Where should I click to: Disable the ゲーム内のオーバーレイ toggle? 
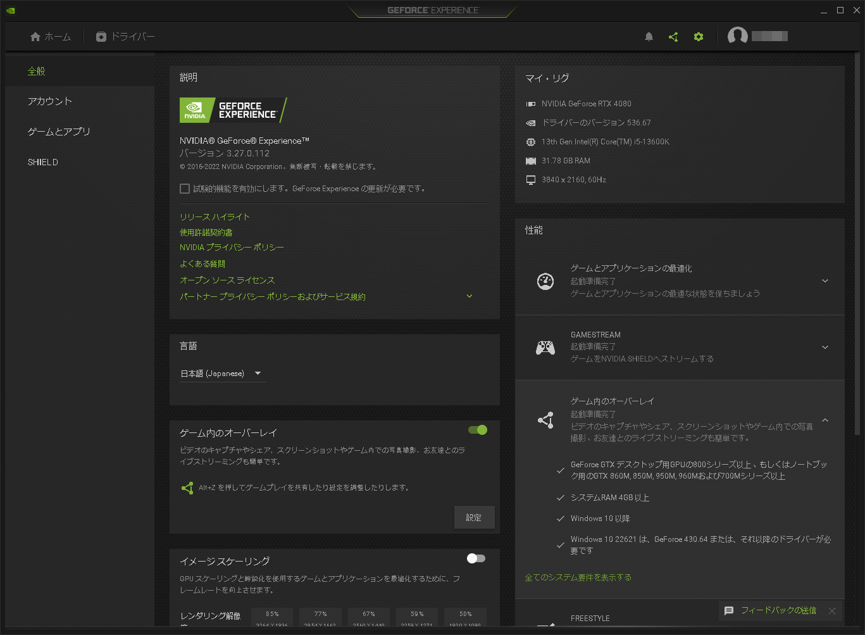coord(476,430)
